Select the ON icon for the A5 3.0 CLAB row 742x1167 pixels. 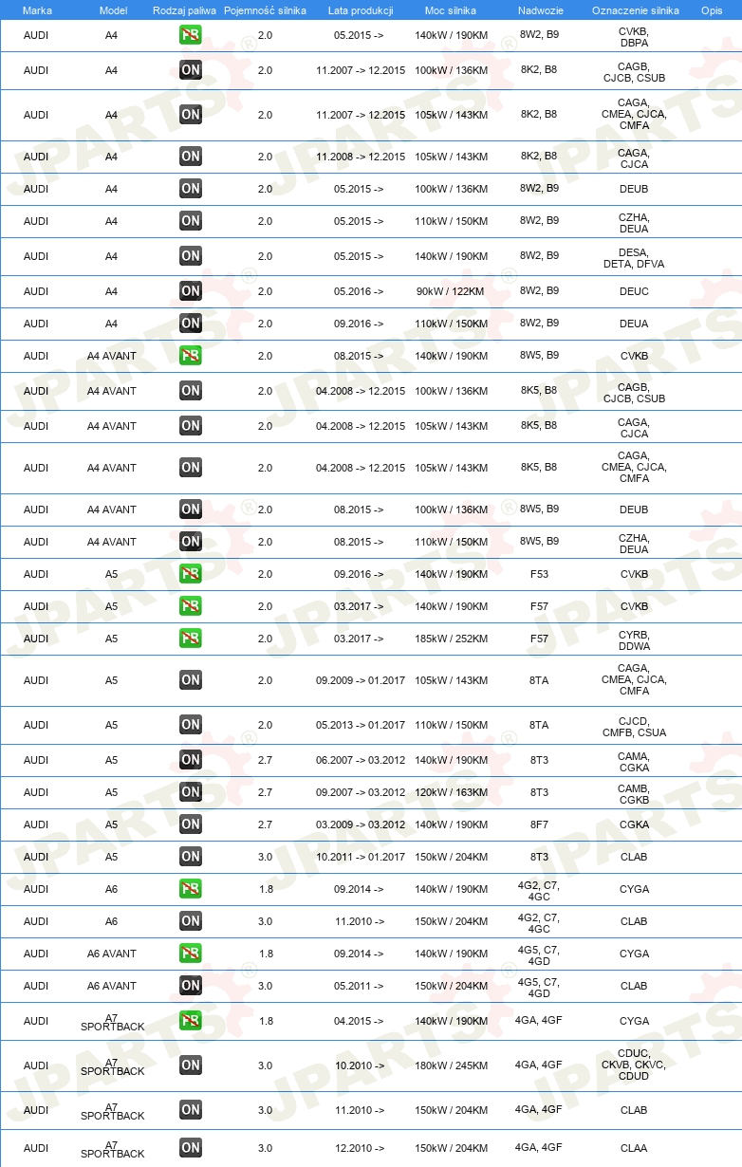point(191,857)
